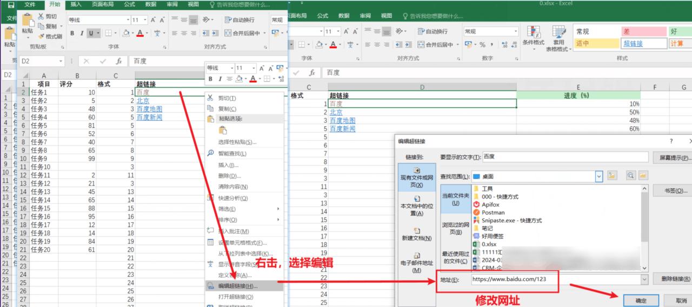The height and width of the screenshot is (307, 692).
Task: Increase font size in the left window ribbon
Action: (x=154, y=20)
